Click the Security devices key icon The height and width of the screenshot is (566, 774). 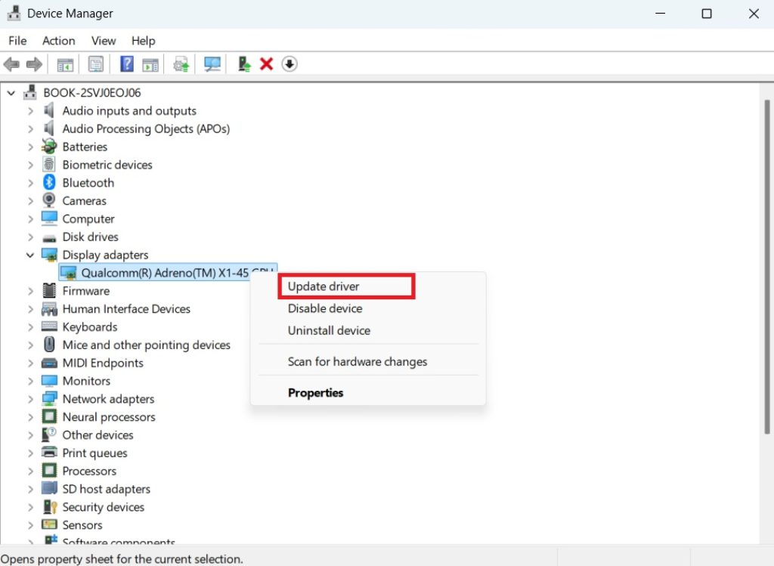coord(49,507)
